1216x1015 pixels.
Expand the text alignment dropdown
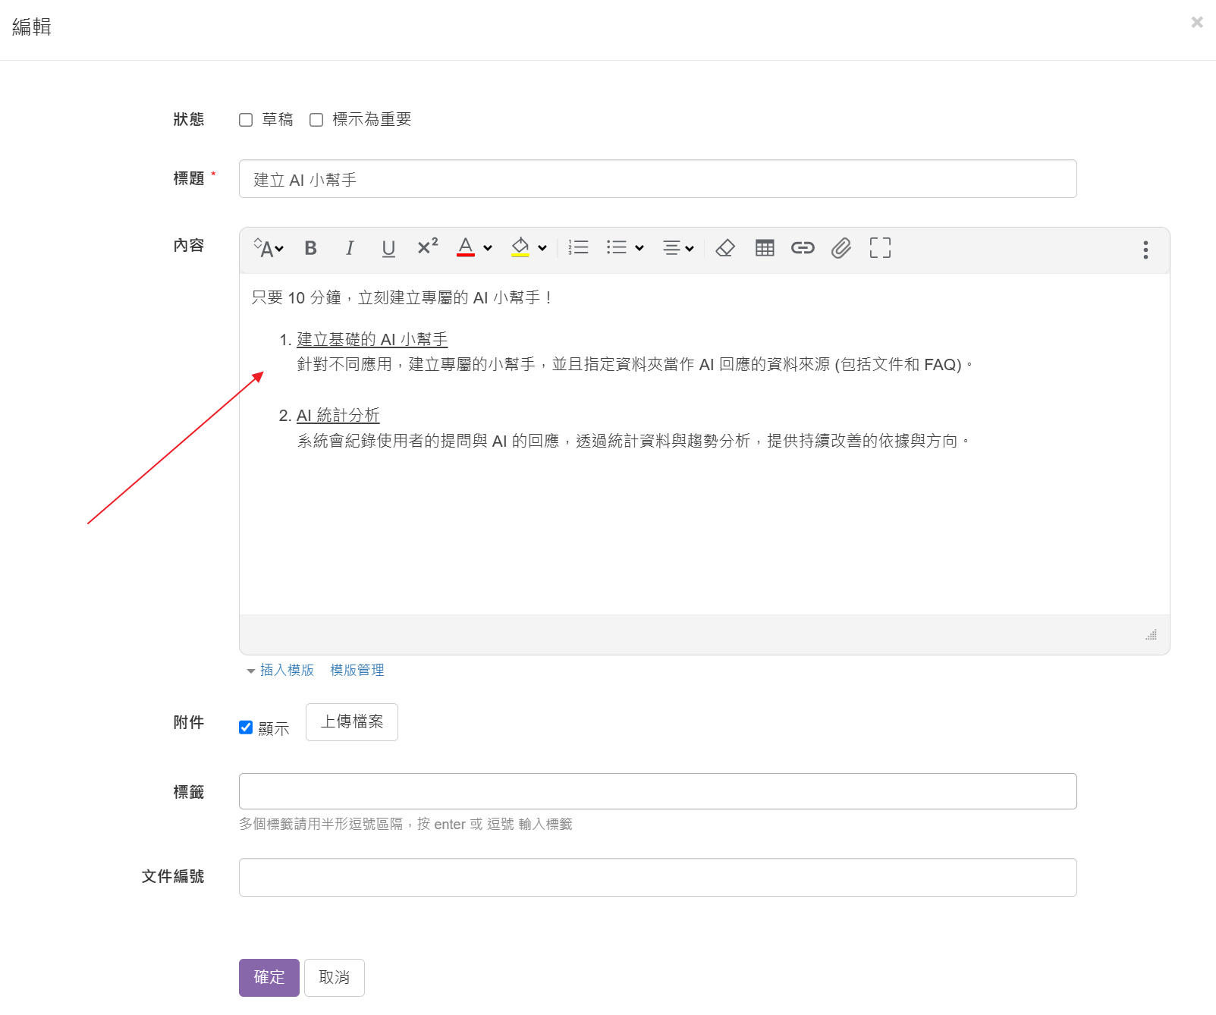coord(678,248)
